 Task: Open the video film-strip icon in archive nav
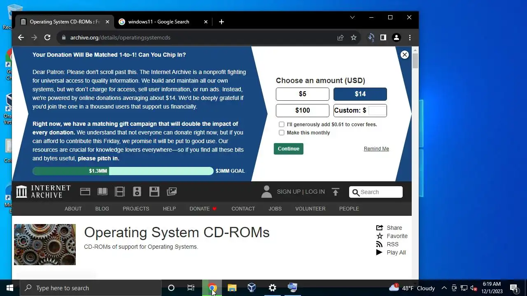point(120,192)
